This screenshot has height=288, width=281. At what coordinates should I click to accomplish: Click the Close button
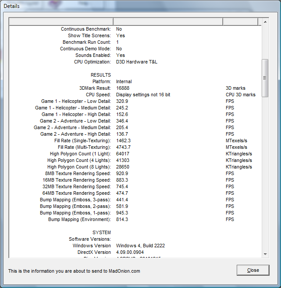[253, 270]
